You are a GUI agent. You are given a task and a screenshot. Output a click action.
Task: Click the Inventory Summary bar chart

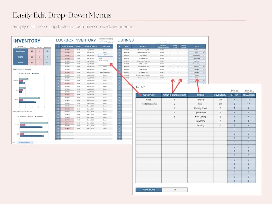[x=32, y=90]
